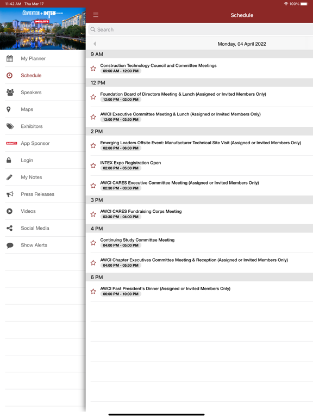Open AWCI Executive Committee Meeting & Lunch

pyautogui.click(x=199, y=117)
